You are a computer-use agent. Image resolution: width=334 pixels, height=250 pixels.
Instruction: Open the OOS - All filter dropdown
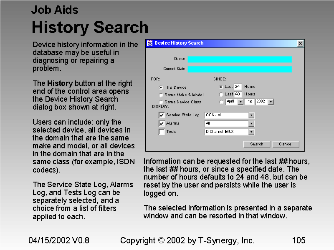(251, 115)
